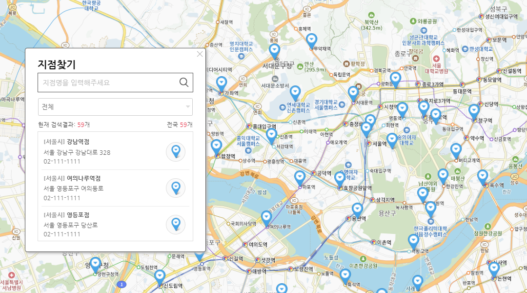
Task: Click the map marker at 마포역
Action: (300, 178)
